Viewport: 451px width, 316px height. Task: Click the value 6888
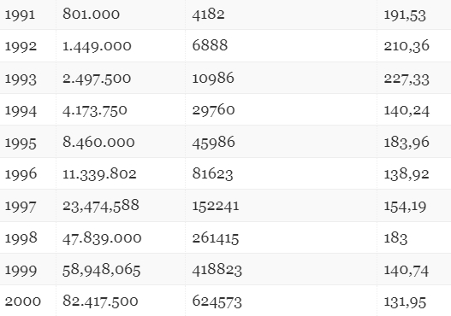(x=210, y=45)
